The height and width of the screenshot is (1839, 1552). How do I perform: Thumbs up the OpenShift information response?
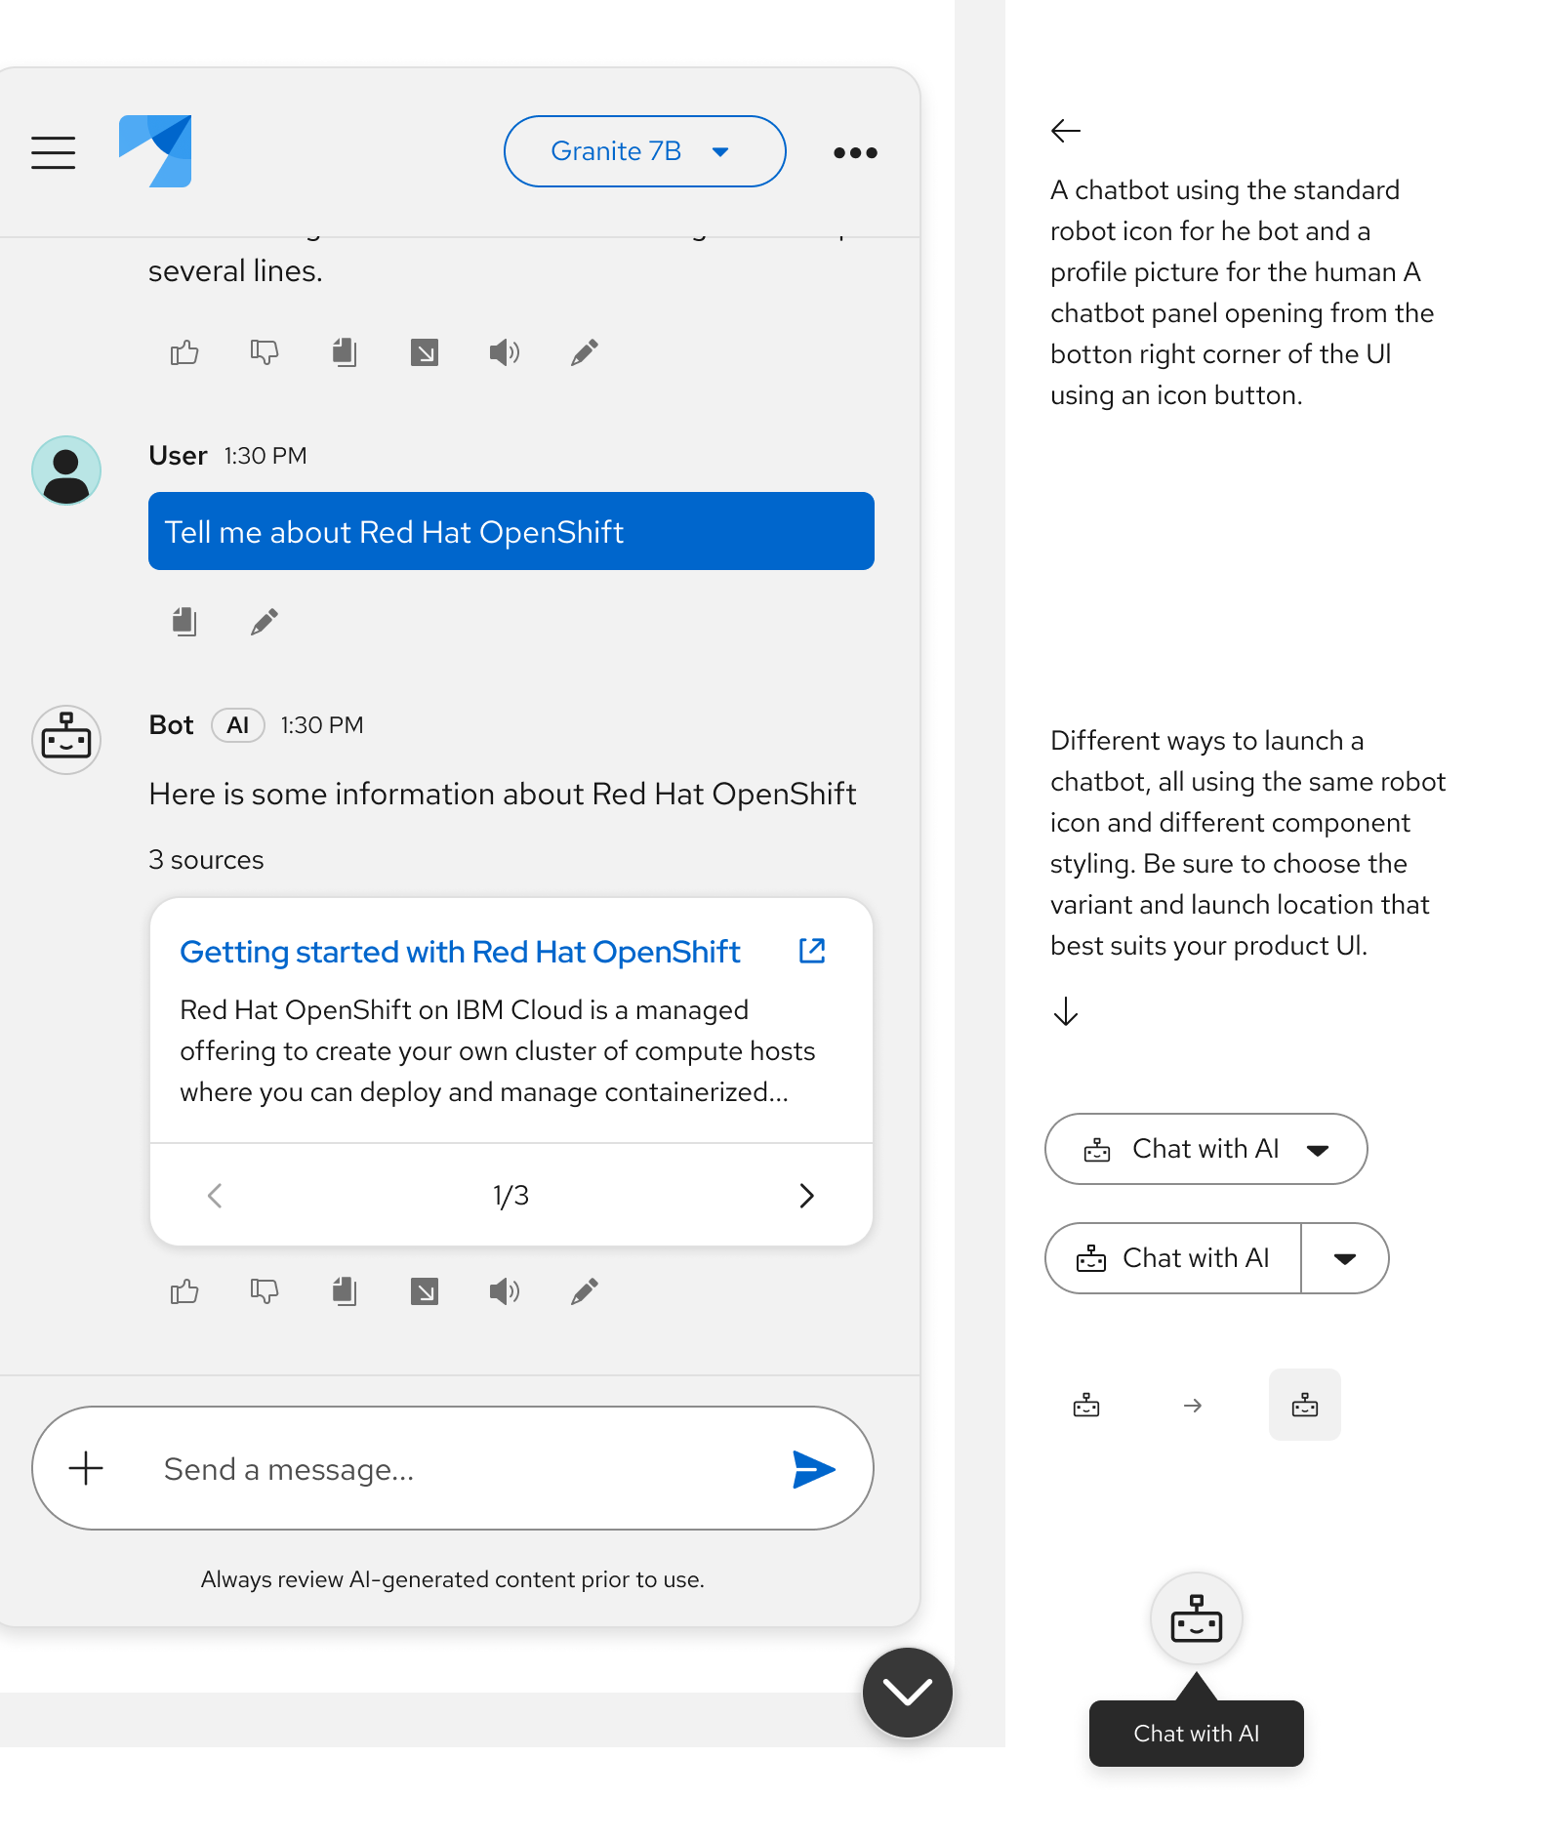[x=184, y=1292]
